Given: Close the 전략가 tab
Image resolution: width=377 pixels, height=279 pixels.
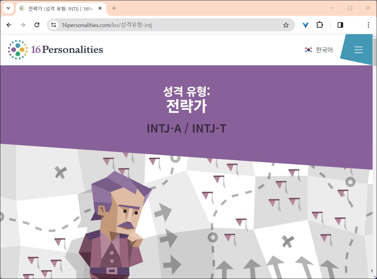Looking at the screenshot, I should 100,8.
